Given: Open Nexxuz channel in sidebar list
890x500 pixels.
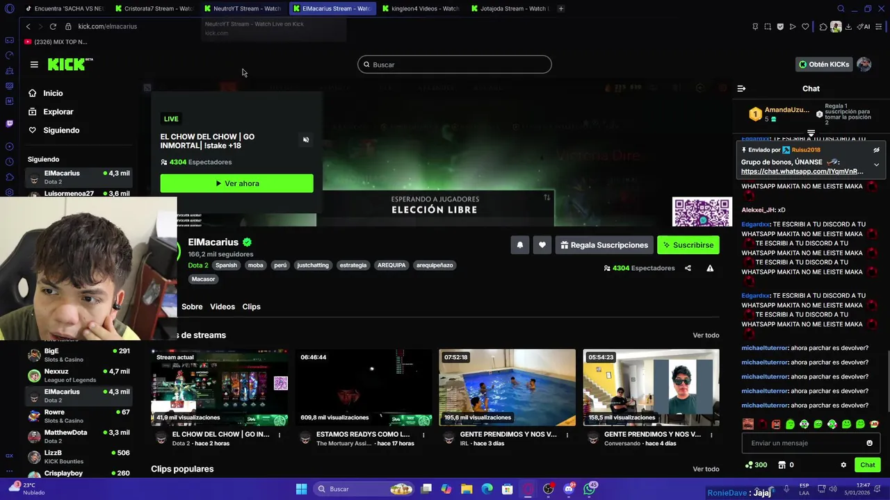Looking at the screenshot, I should (x=79, y=376).
